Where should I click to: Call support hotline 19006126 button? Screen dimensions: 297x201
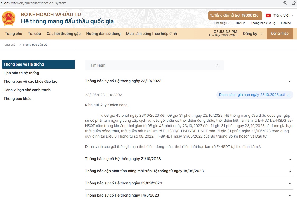click(x=235, y=16)
